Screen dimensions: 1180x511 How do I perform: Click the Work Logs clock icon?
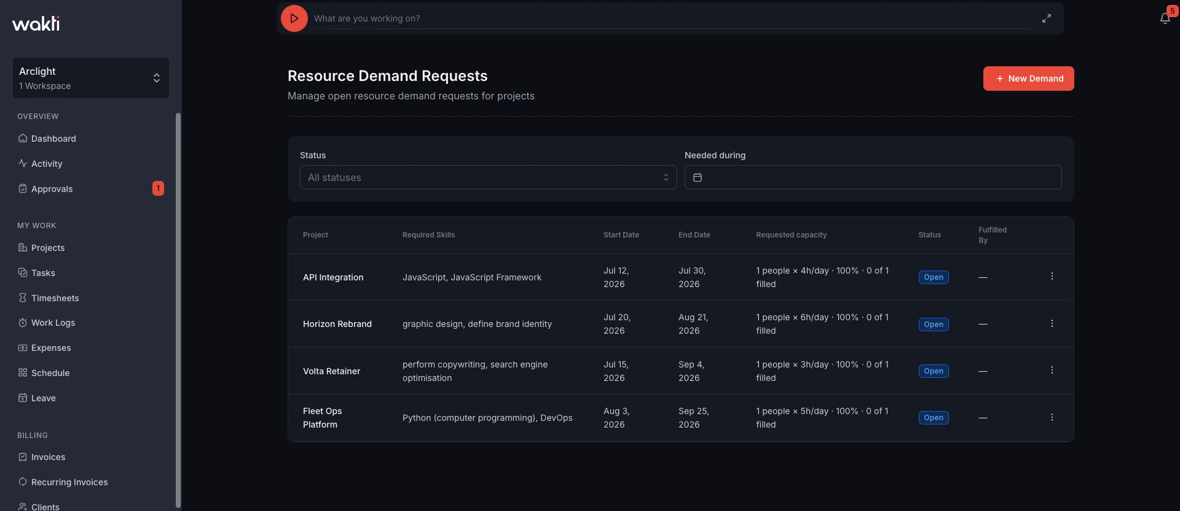pyautogui.click(x=23, y=323)
